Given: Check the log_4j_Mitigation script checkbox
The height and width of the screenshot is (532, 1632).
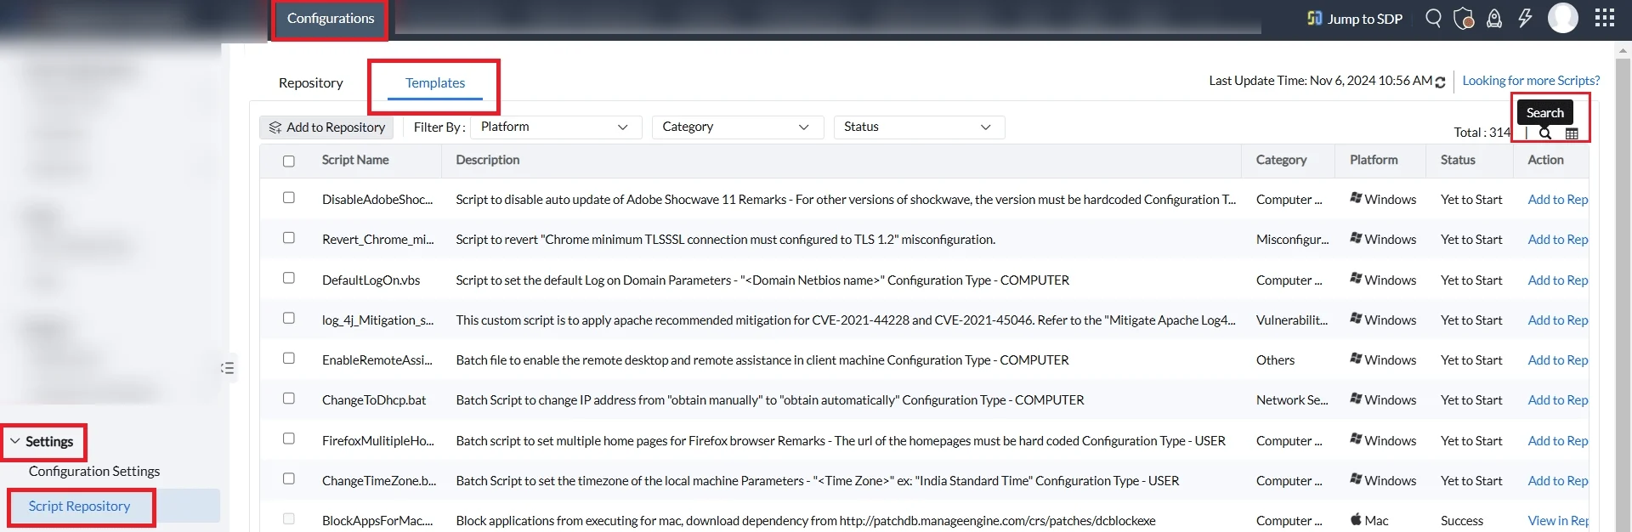Looking at the screenshot, I should [x=289, y=318].
